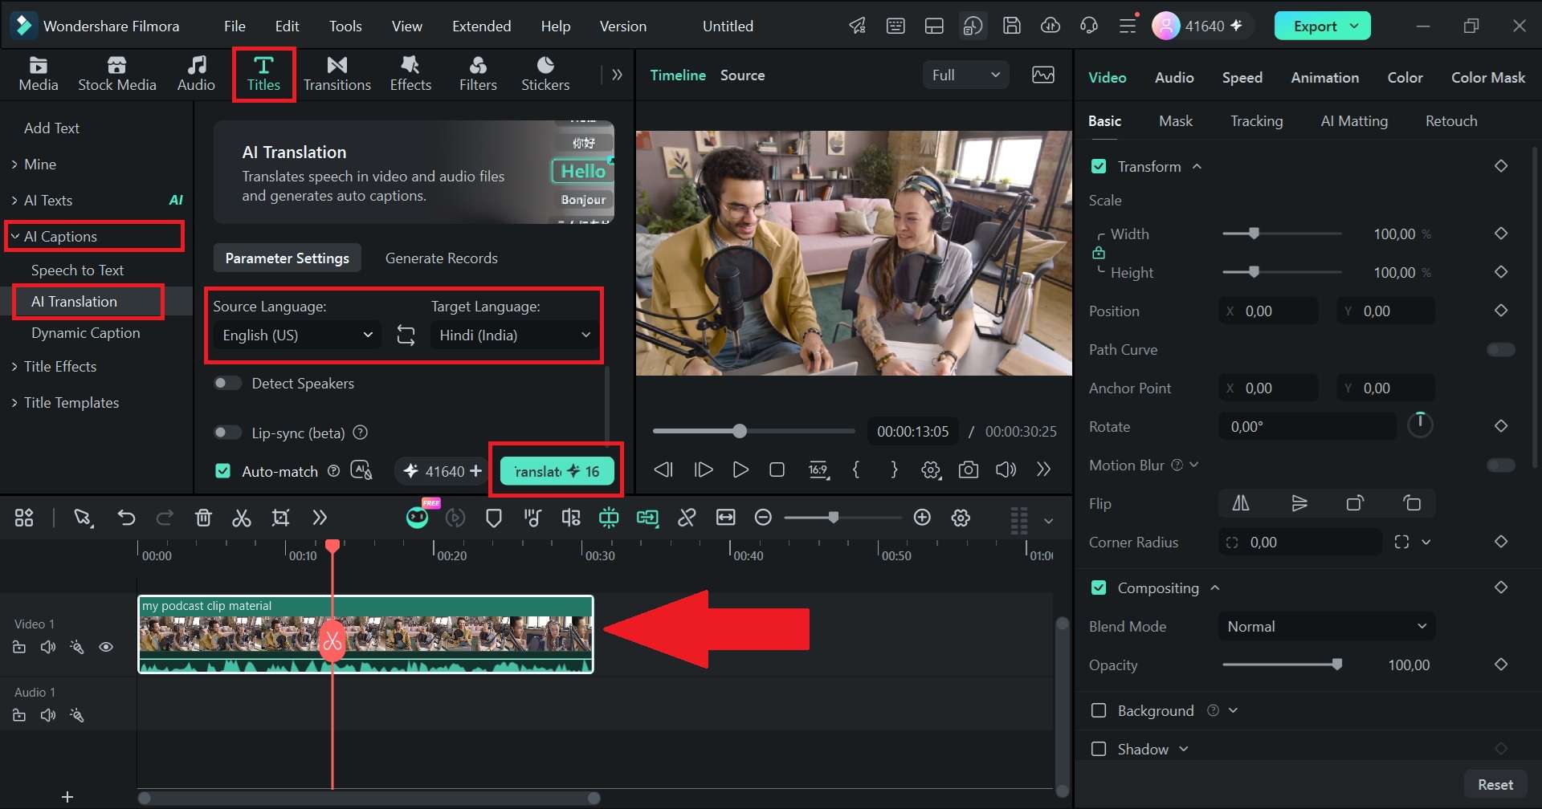
Task: Expand the Title Effects category
Action: tap(14, 366)
